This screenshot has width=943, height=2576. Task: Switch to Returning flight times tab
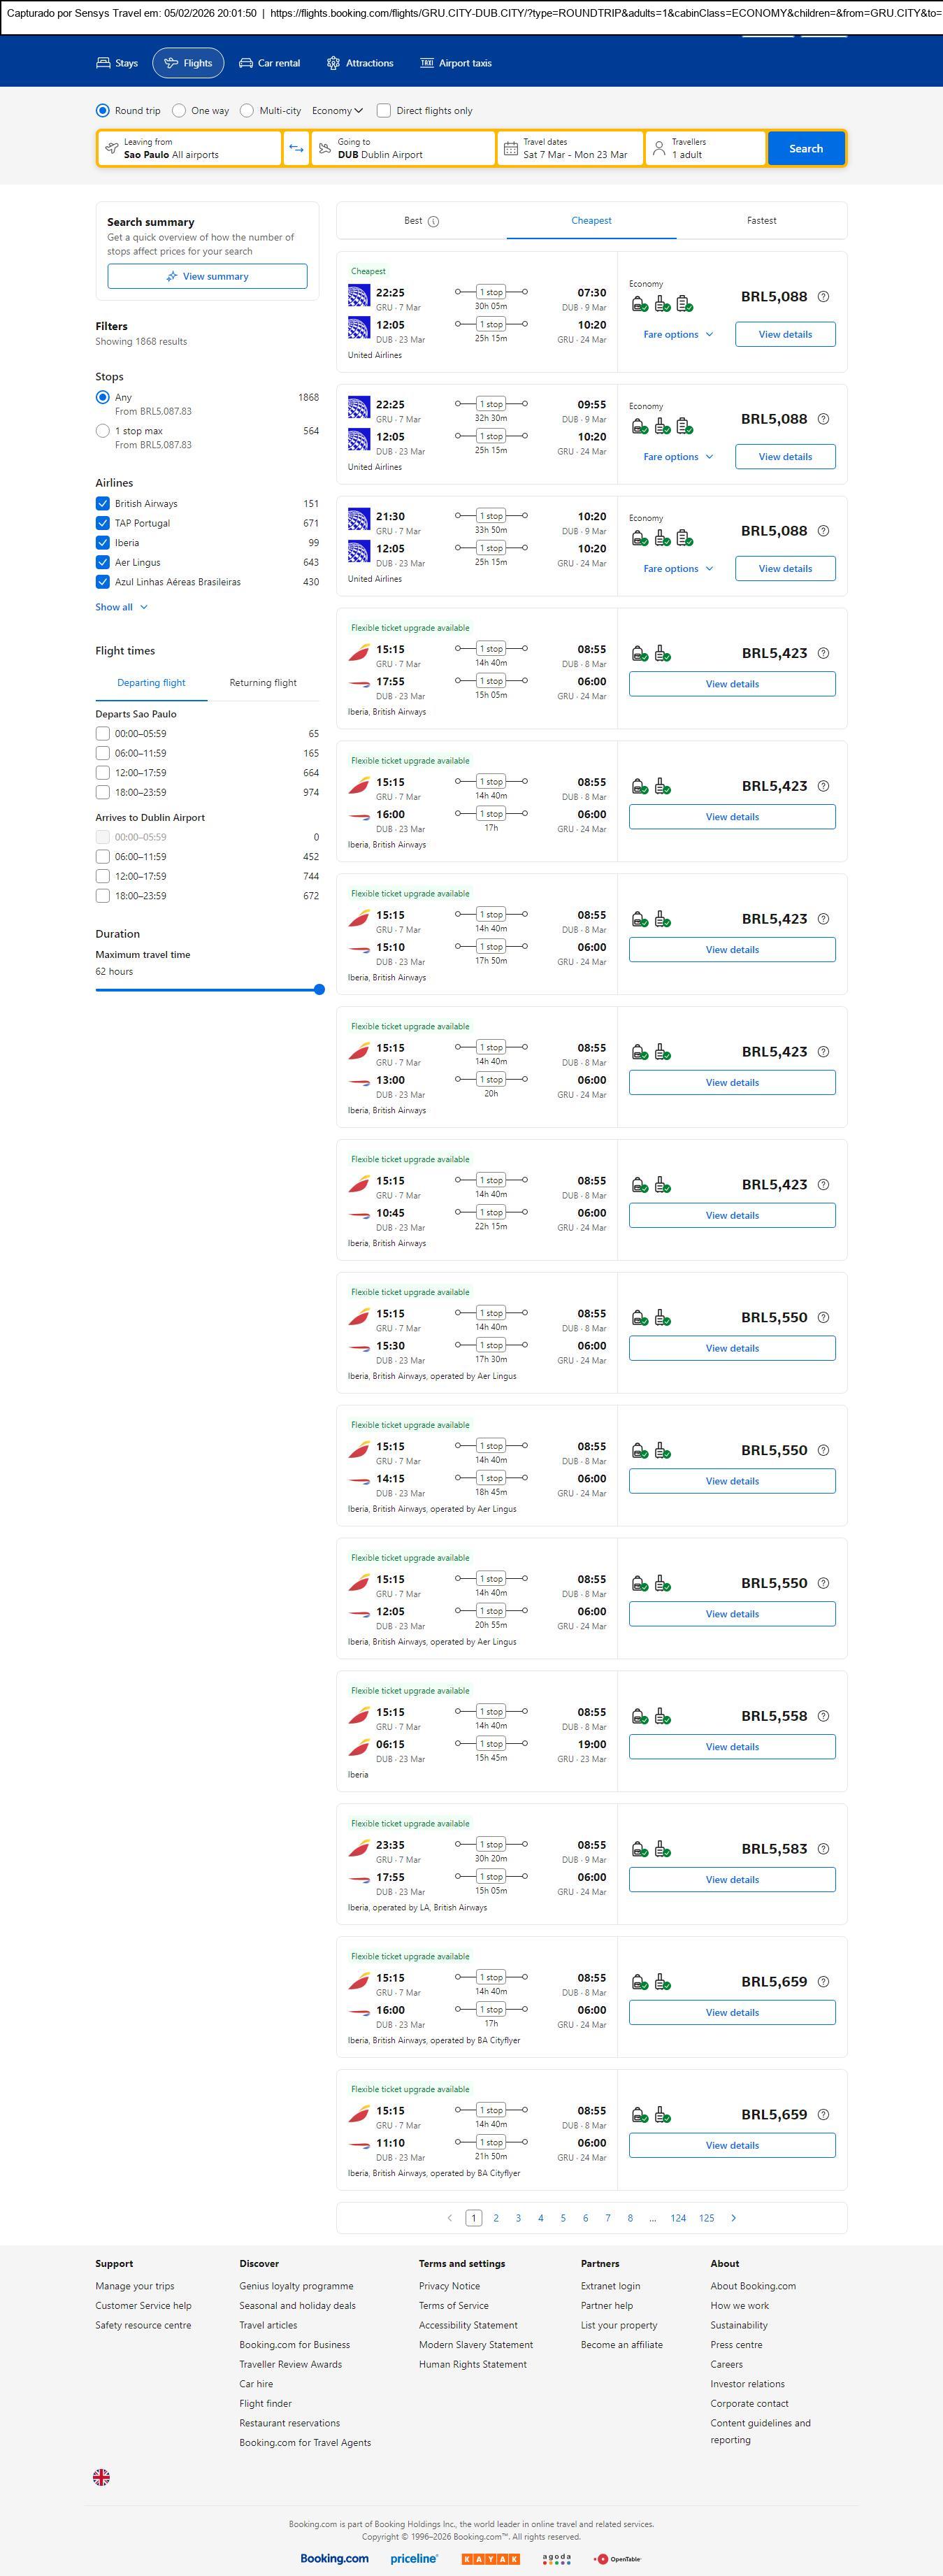click(x=263, y=683)
